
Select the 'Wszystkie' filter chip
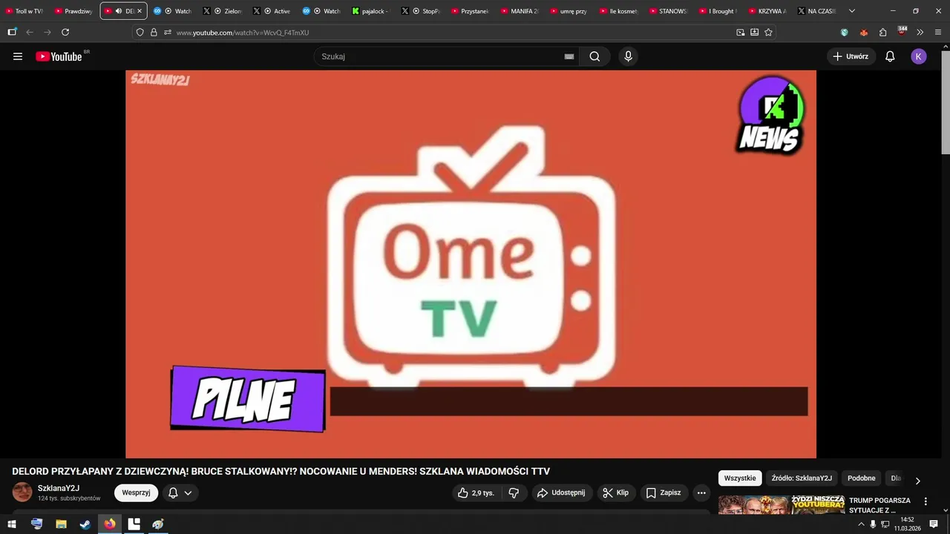(x=740, y=478)
